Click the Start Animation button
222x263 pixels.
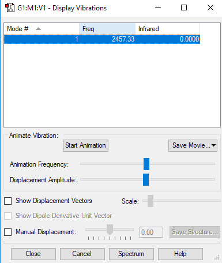[85, 145]
